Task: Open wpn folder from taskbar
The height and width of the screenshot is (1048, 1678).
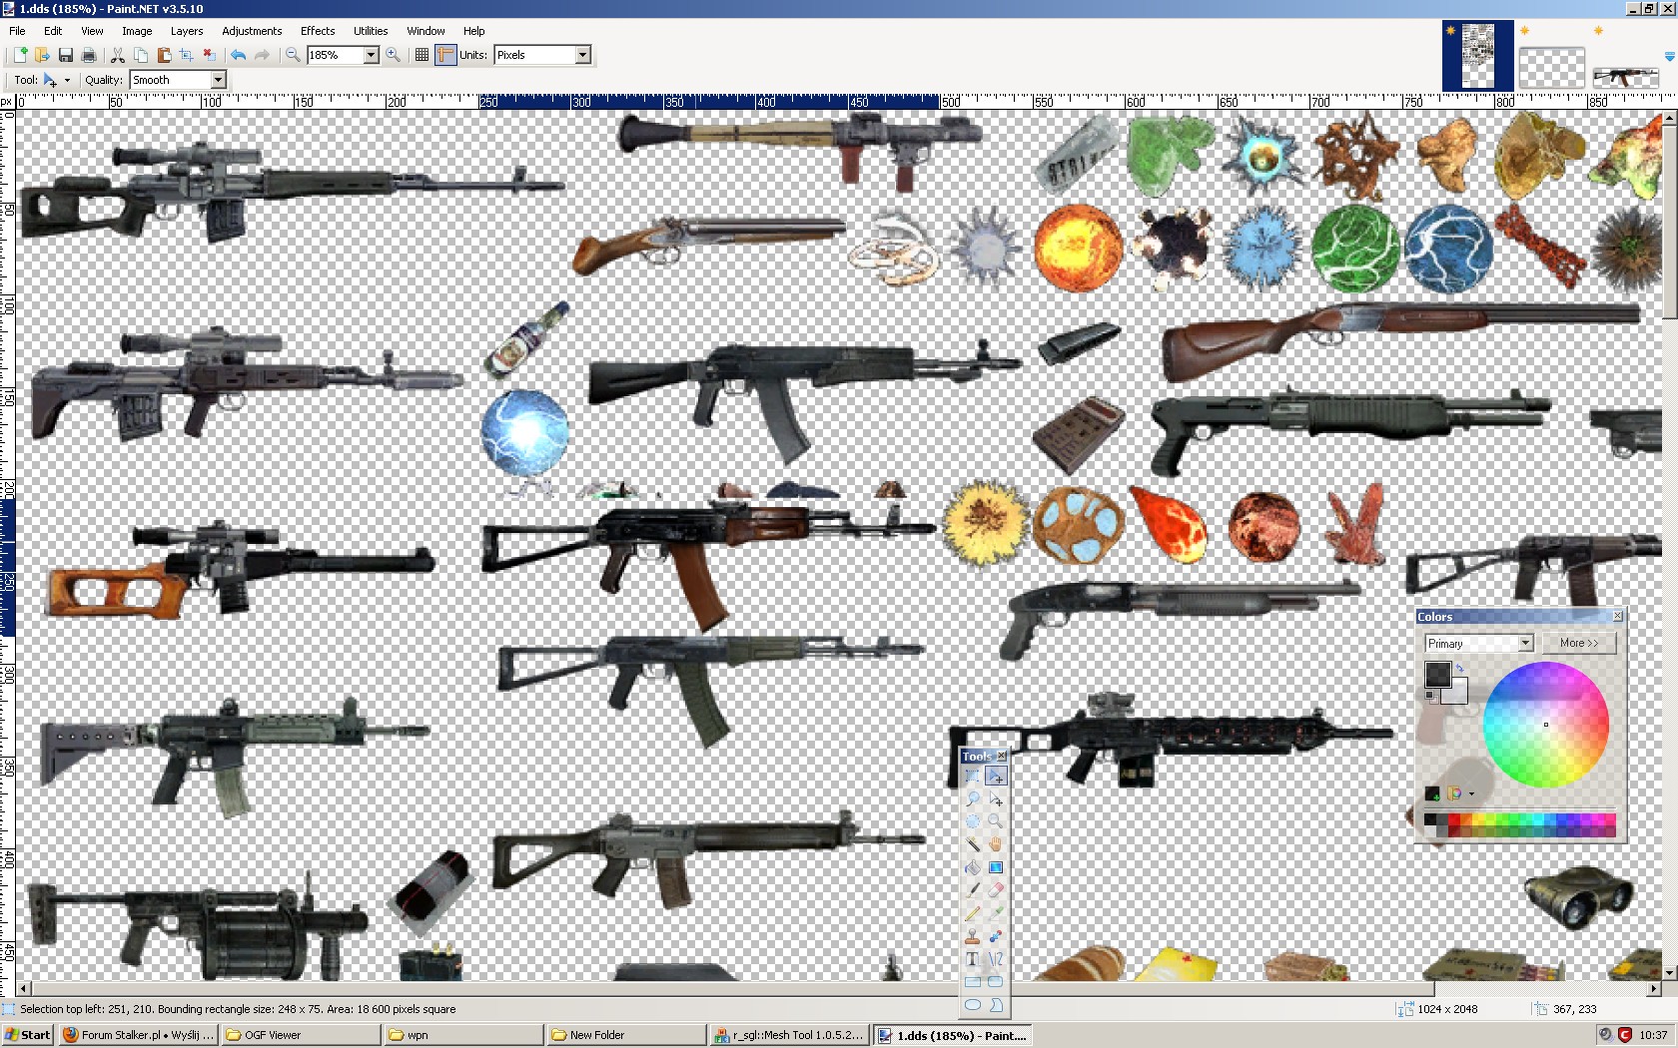Action: 463,1035
